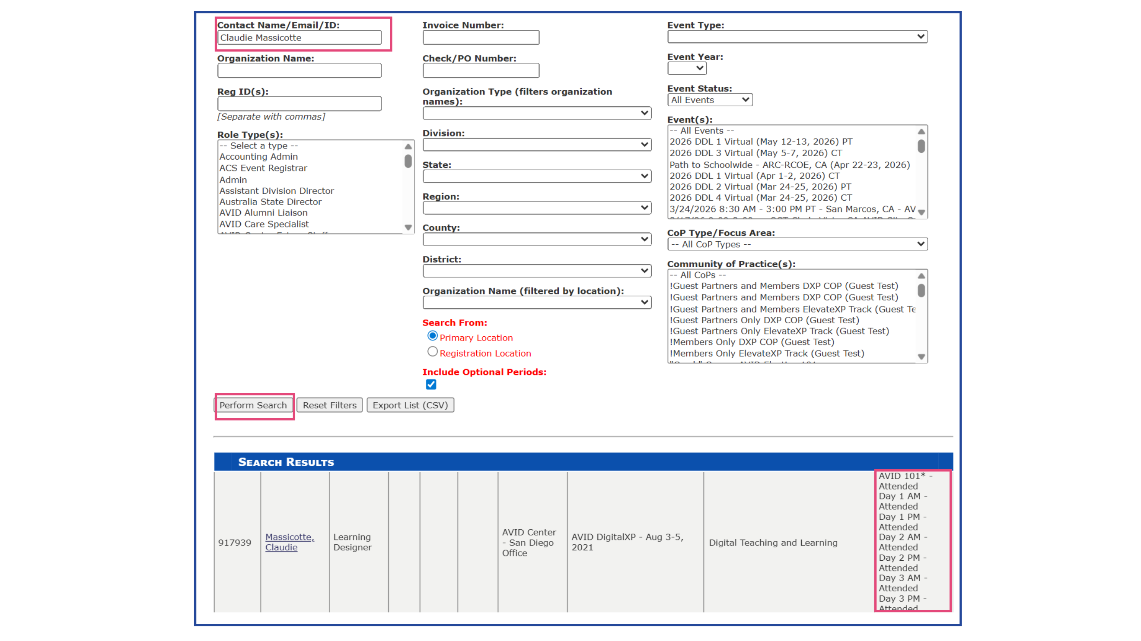Click the Role Types list scroll up arrow

coord(408,146)
